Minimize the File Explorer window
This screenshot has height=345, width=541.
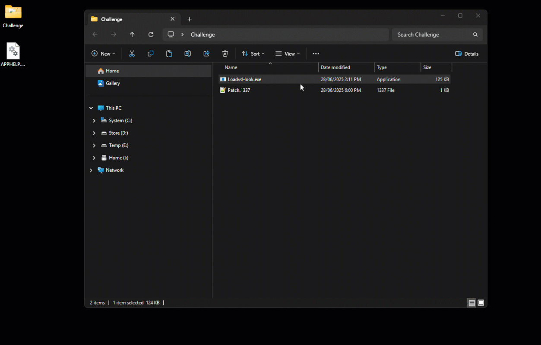(443, 16)
